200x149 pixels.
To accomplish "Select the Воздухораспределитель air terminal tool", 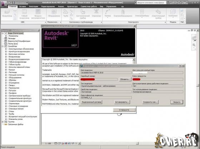I will coord(38,14).
